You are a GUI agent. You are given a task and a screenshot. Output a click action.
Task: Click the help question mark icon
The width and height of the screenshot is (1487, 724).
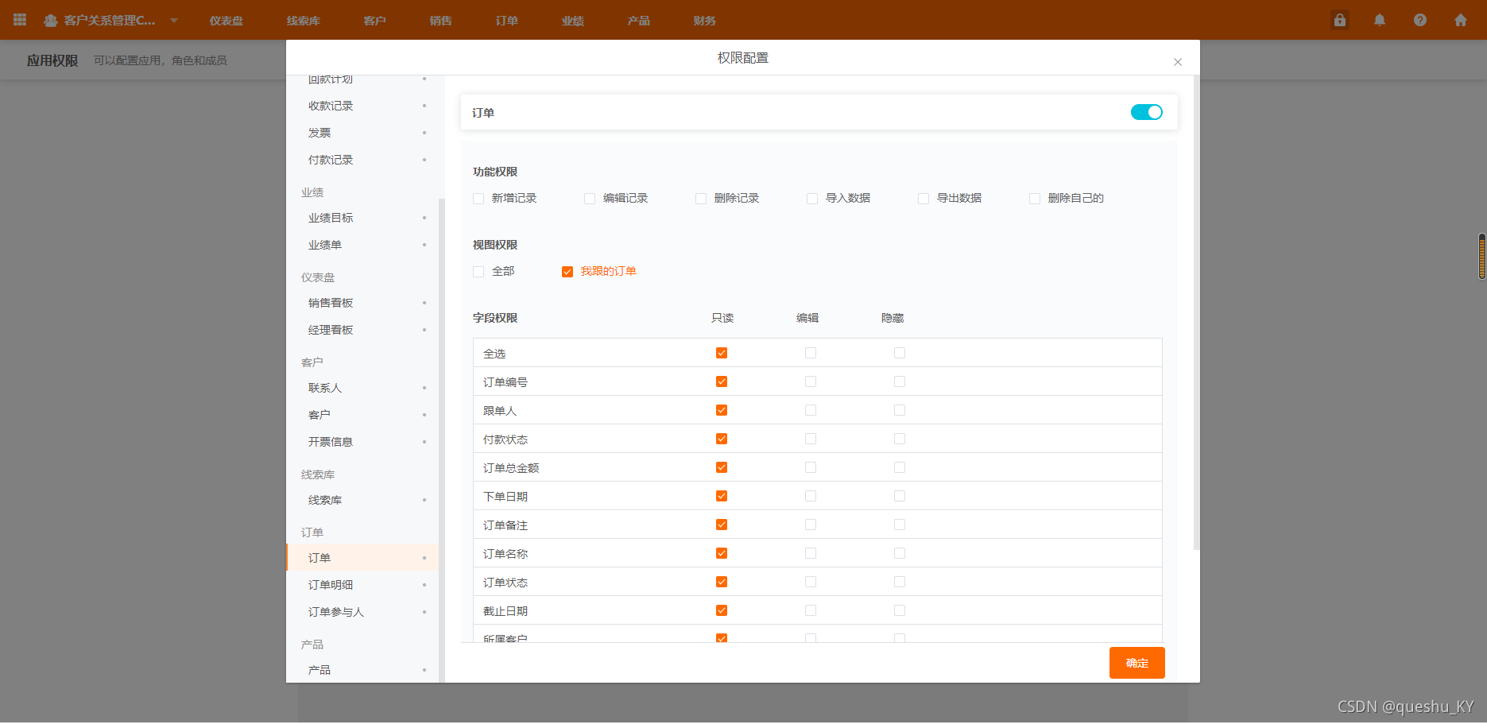[1419, 20]
